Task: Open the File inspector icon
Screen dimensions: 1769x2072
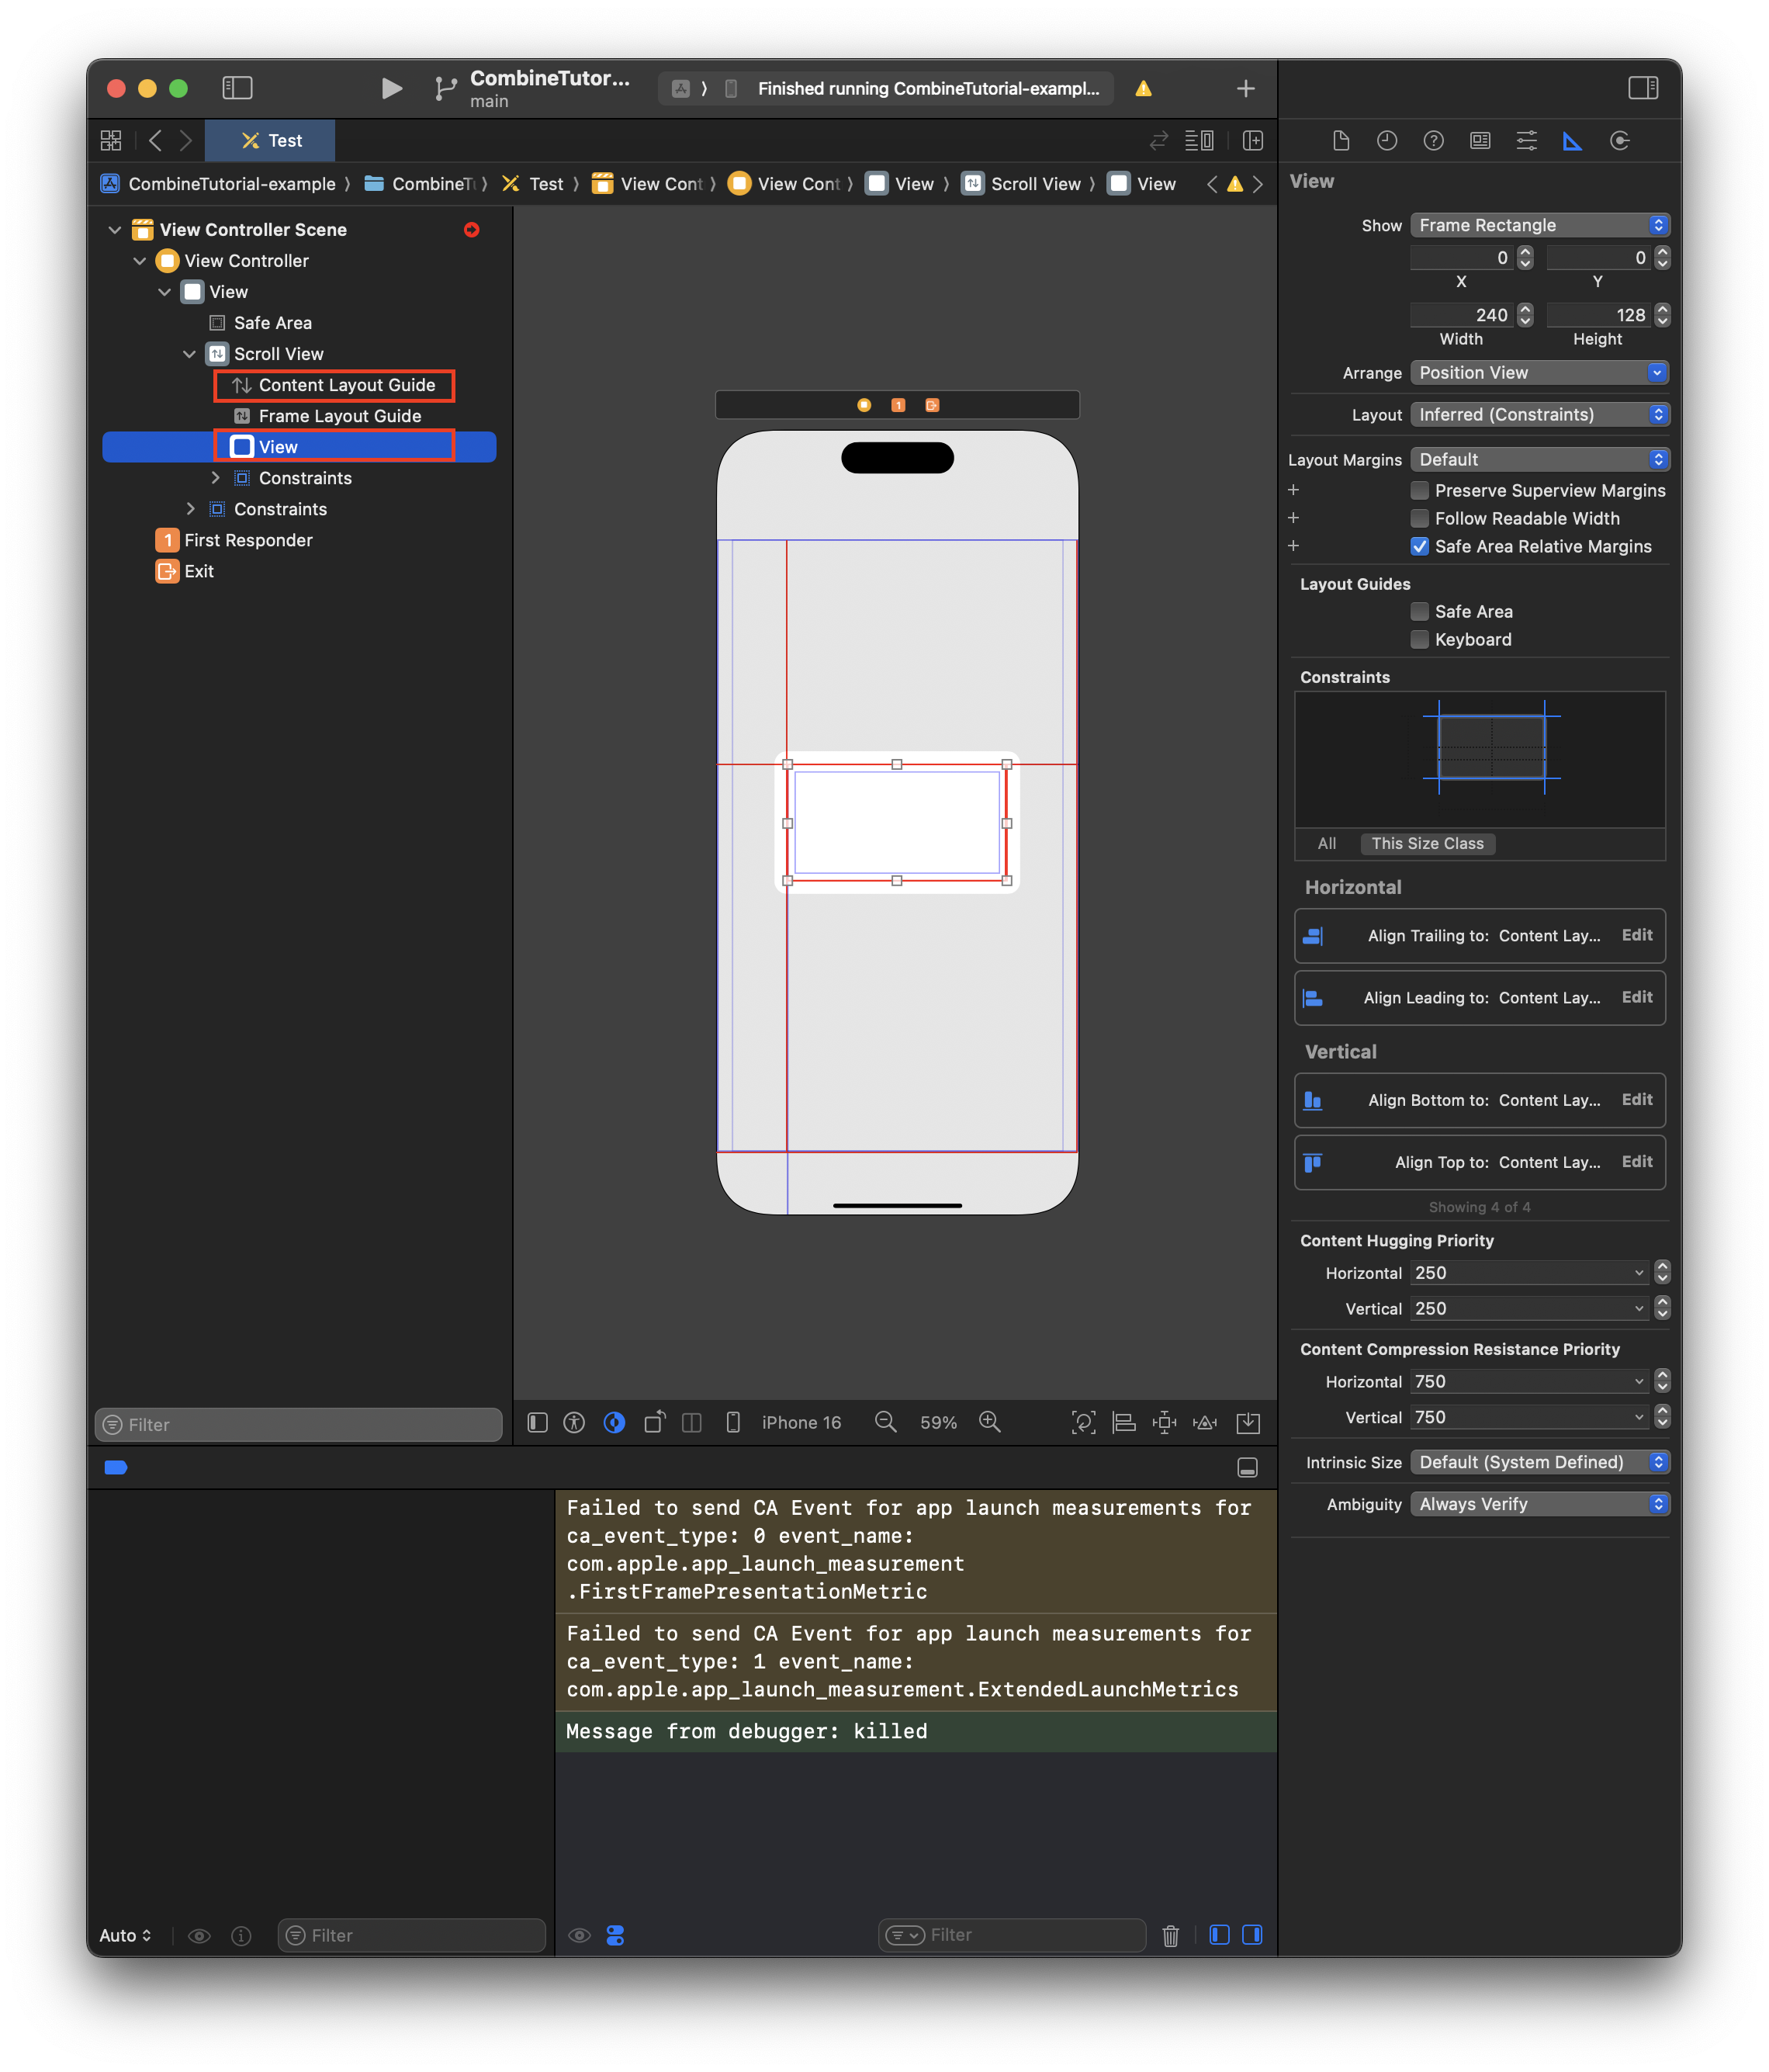Action: (x=1340, y=141)
